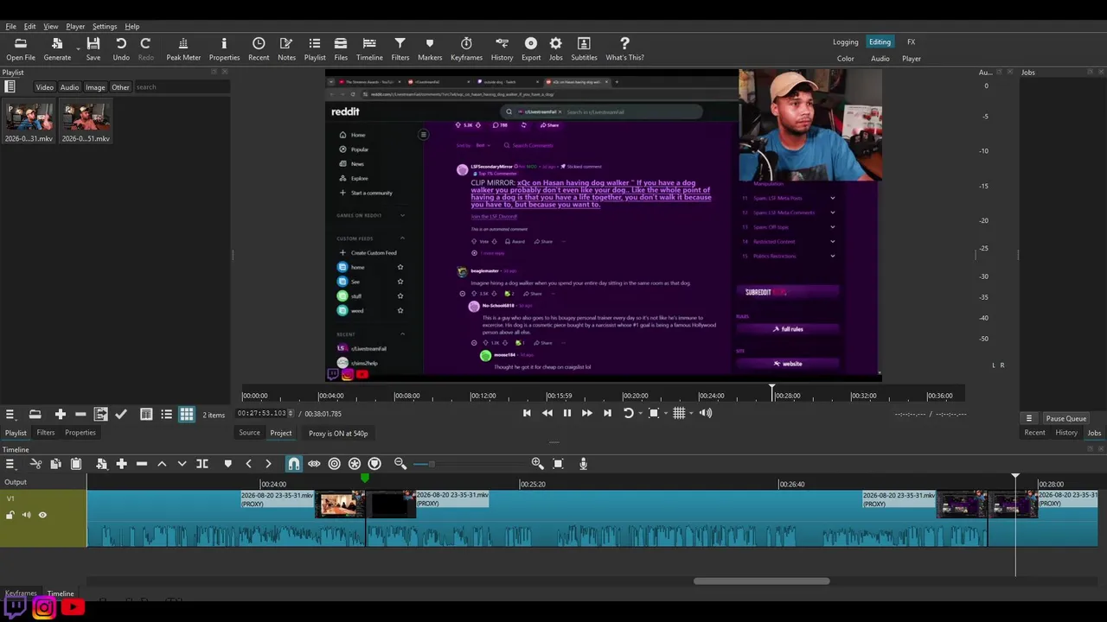Expand the player loop options dropdown
This screenshot has height=622, width=1107.
[640, 413]
